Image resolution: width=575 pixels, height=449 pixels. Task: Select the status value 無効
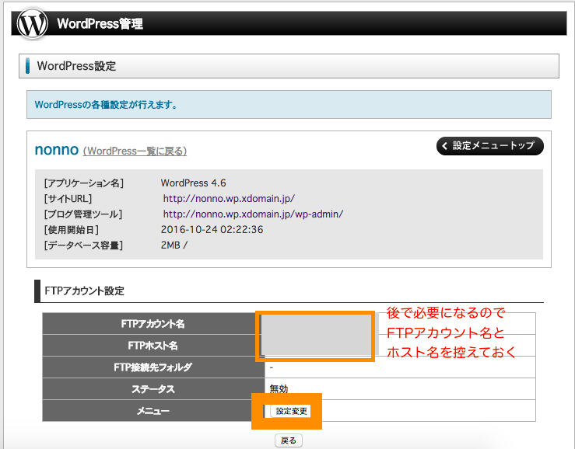279,389
